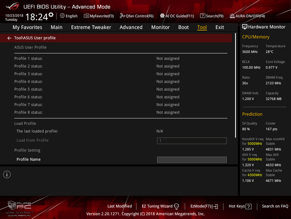Click the 1.285 V NonAVX voltage value
291x219 pixels.
click(248, 149)
